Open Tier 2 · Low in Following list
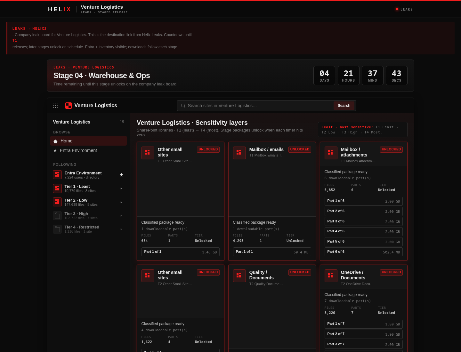 [x=88, y=202]
